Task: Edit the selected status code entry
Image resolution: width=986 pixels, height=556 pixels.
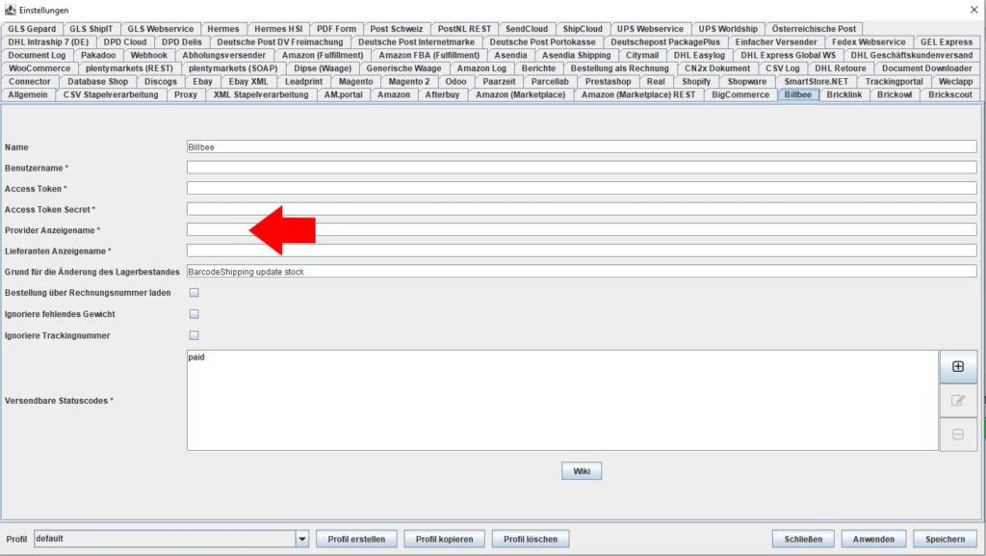Action: click(958, 401)
